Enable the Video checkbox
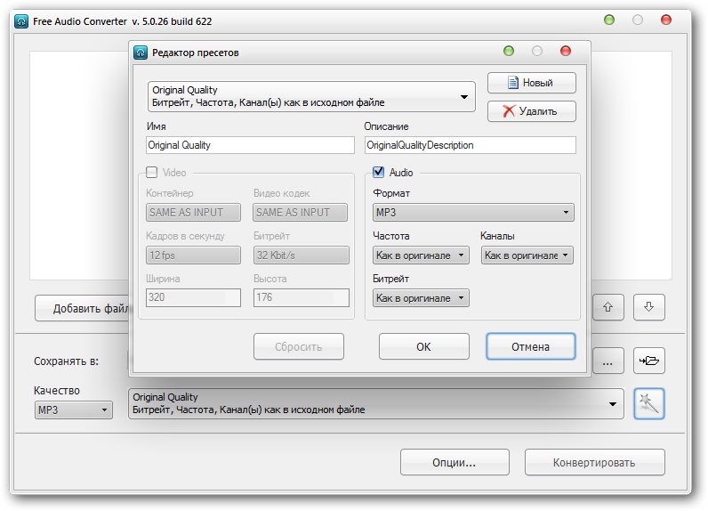Viewport: 708px width, 511px height. coord(152,173)
